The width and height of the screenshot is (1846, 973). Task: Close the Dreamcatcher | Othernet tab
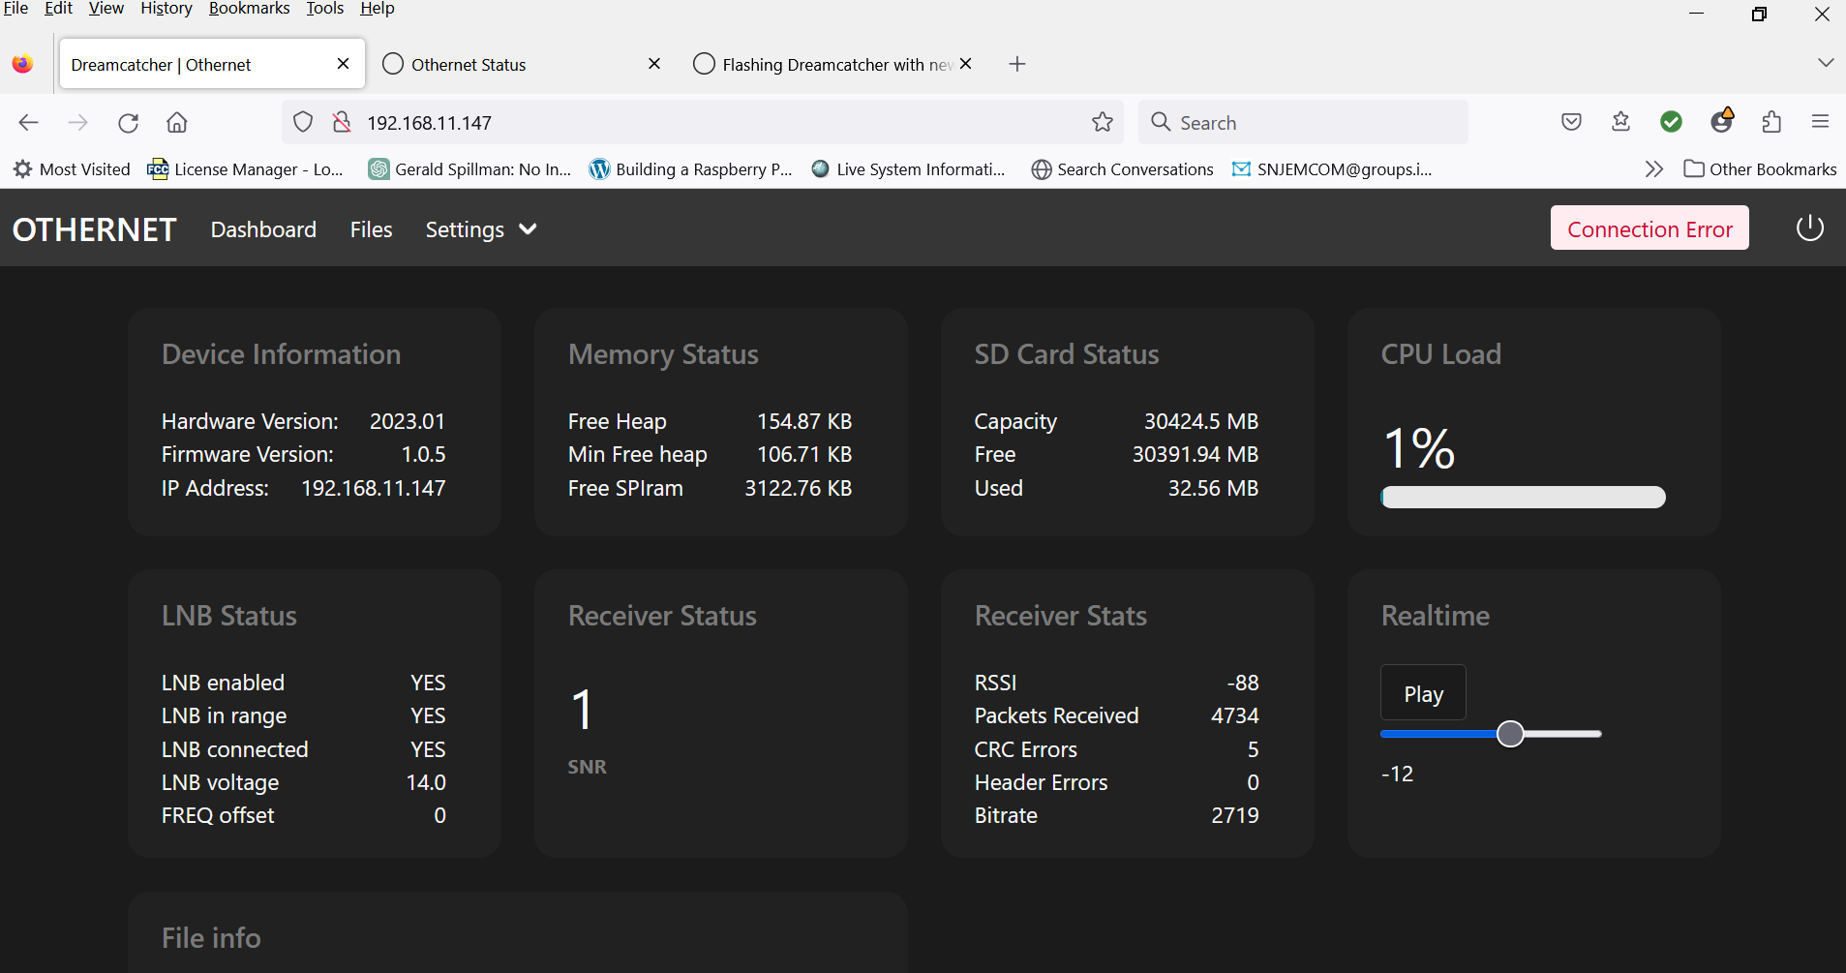(343, 64)
